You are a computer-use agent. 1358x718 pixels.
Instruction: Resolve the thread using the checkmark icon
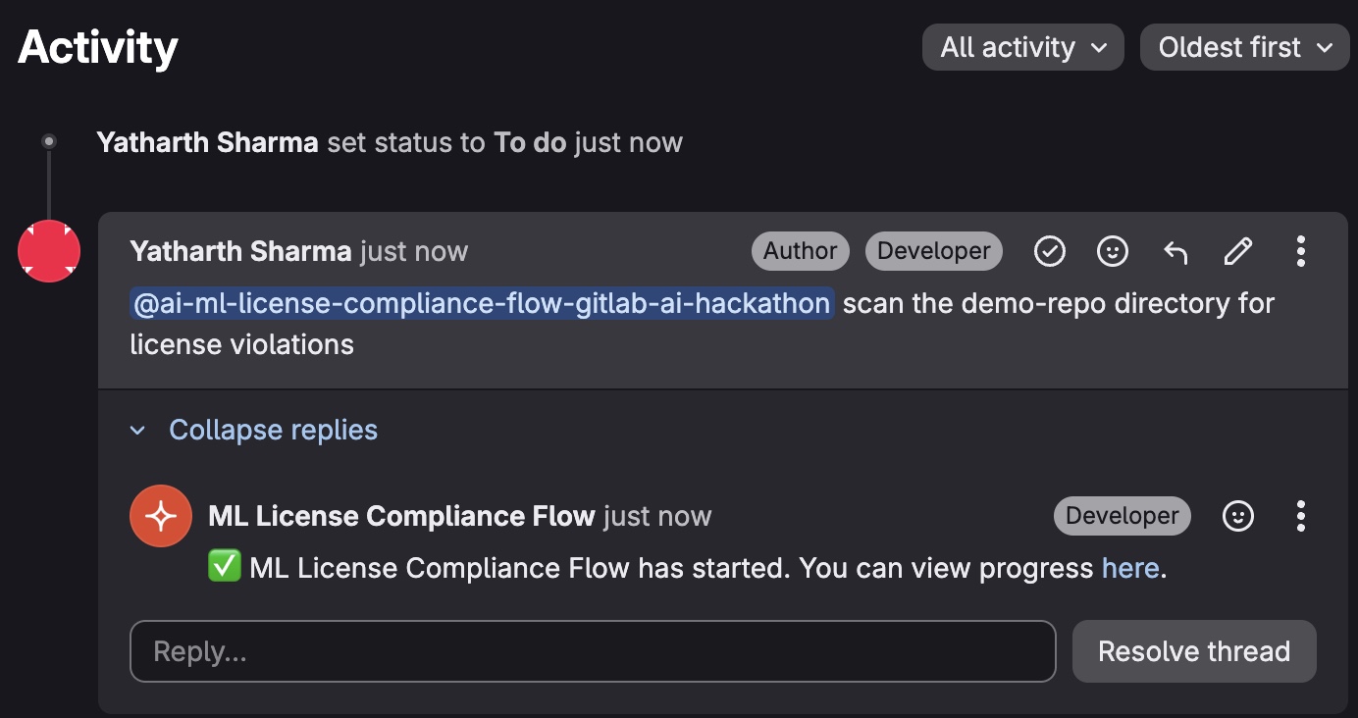[x=1049, y=251]
